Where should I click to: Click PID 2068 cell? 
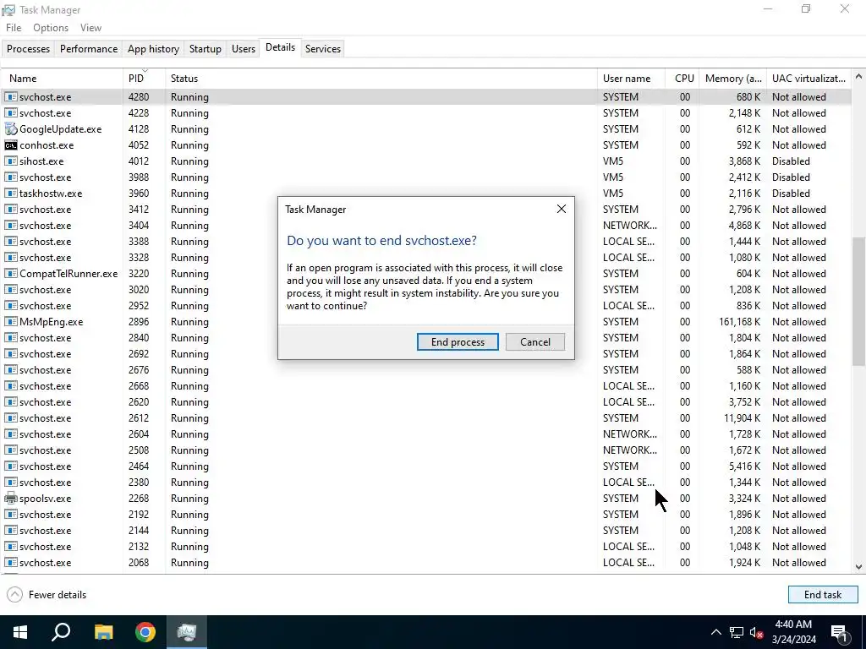(139, 562)
